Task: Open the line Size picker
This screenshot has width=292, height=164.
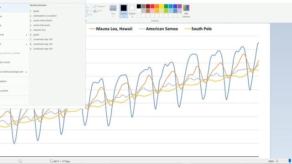Action: pos(113,11)
